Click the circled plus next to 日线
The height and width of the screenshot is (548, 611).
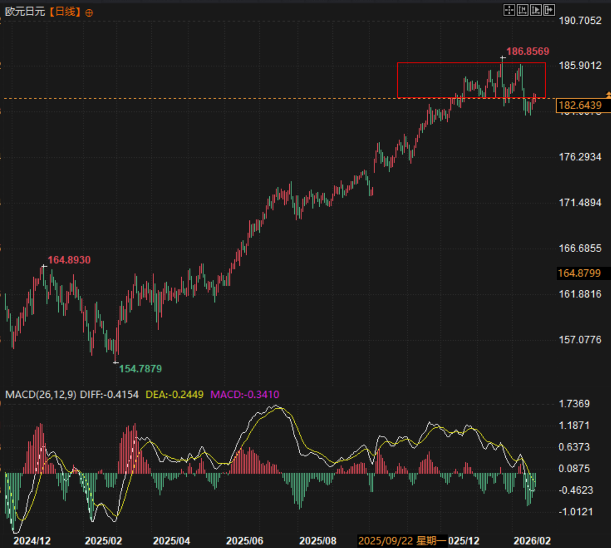(x=89, y=13)
